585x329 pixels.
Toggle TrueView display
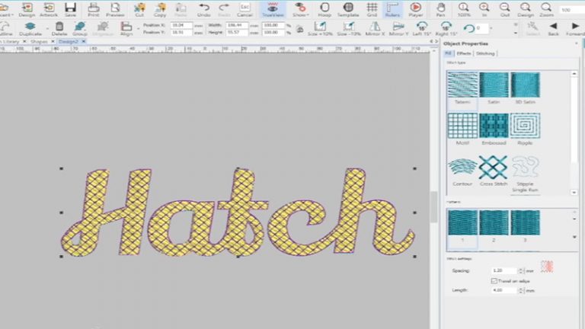tap(273, 10)
